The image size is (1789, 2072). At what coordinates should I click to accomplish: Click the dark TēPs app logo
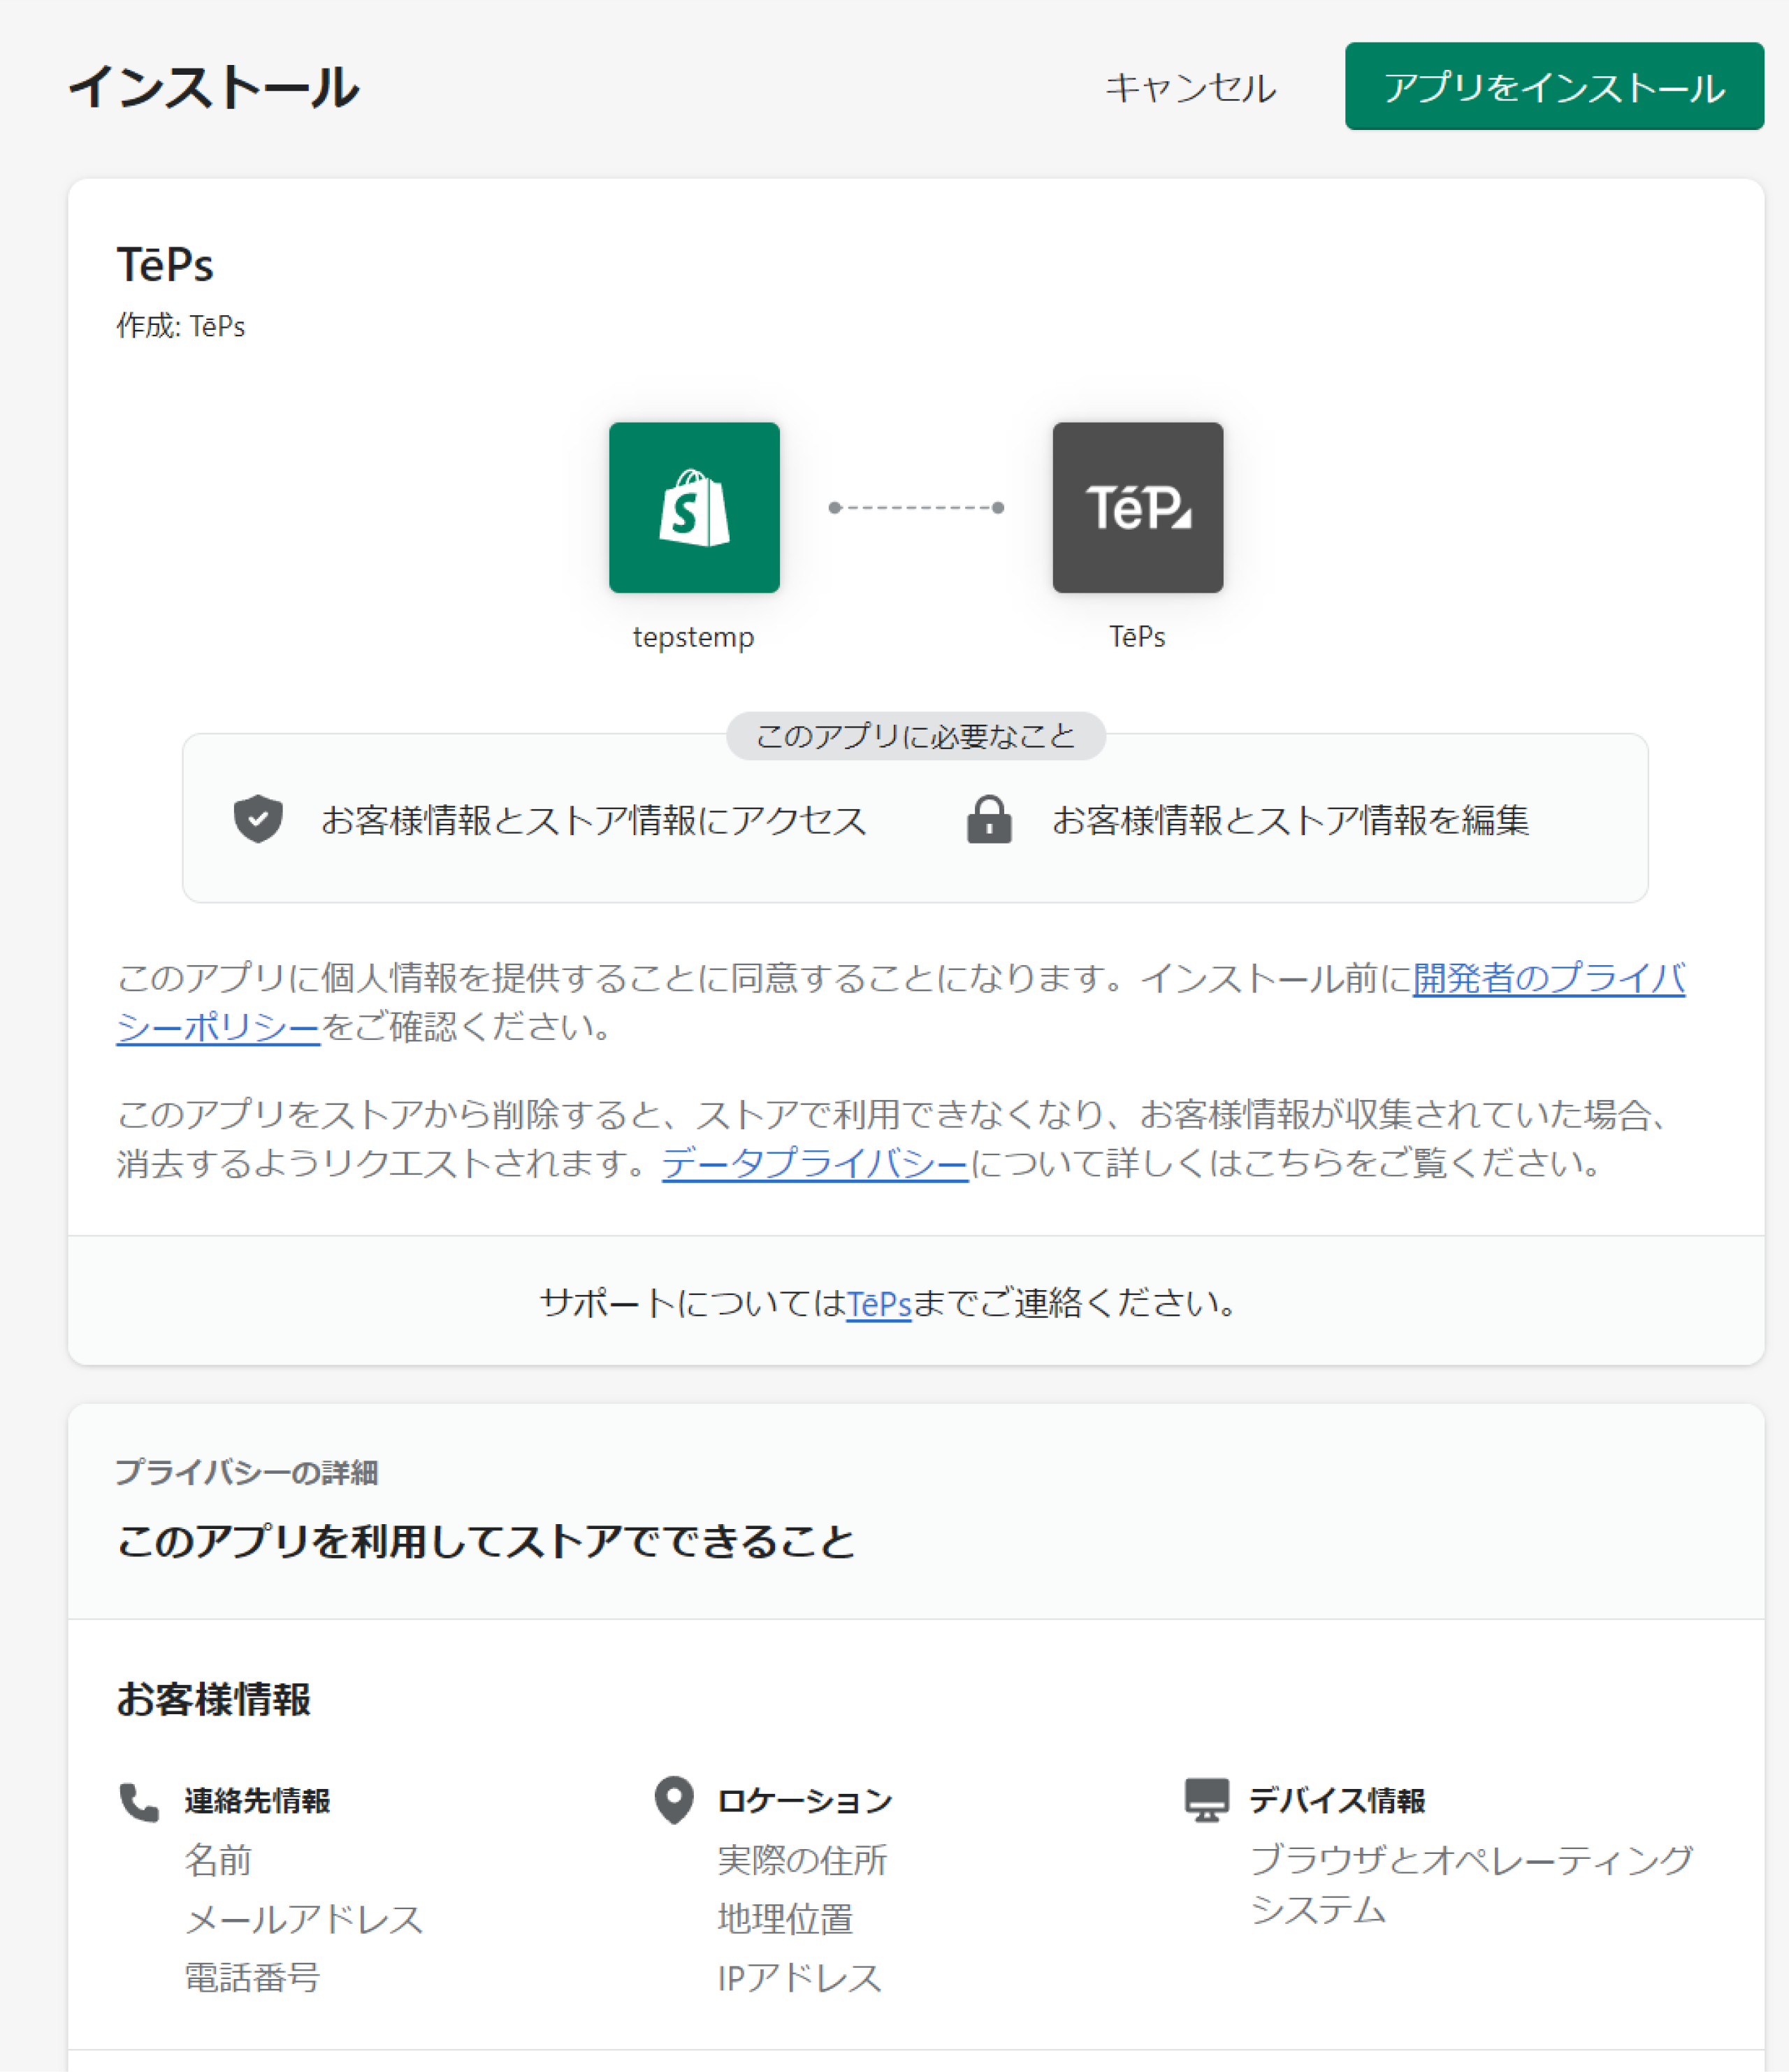pos(1137,507)
